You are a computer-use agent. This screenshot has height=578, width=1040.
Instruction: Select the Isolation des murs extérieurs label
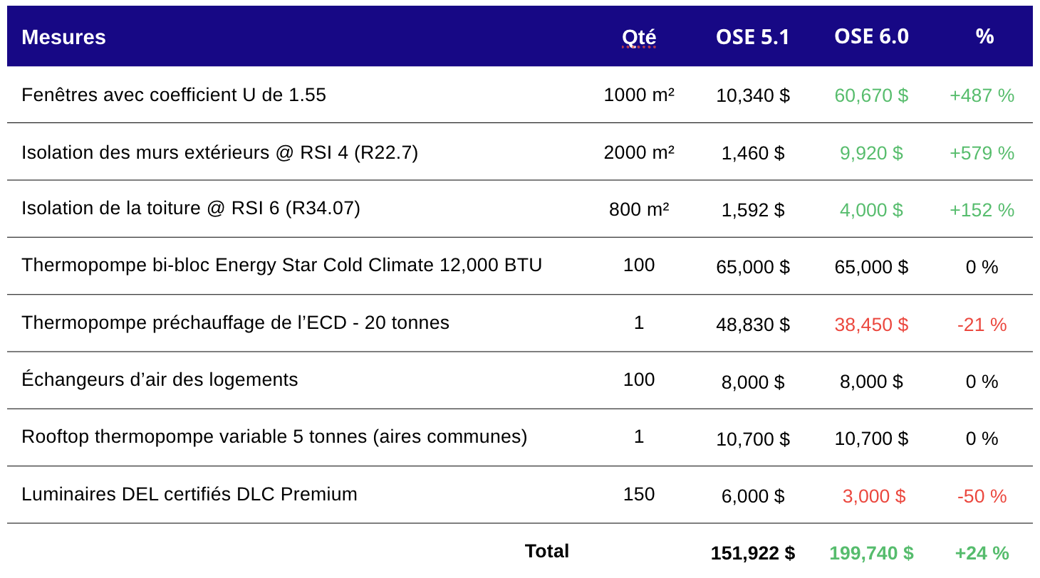click(x=219, y=152)
